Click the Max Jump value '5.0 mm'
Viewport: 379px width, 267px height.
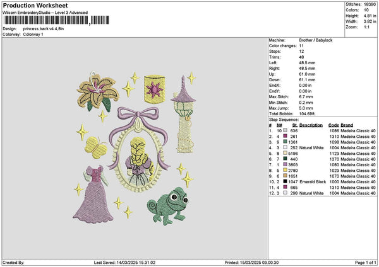click(306, 108)
